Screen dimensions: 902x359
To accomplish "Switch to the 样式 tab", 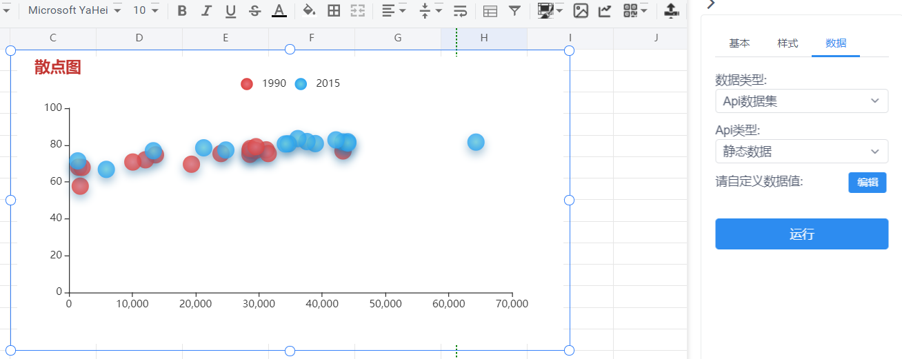I will coord(788,43).
